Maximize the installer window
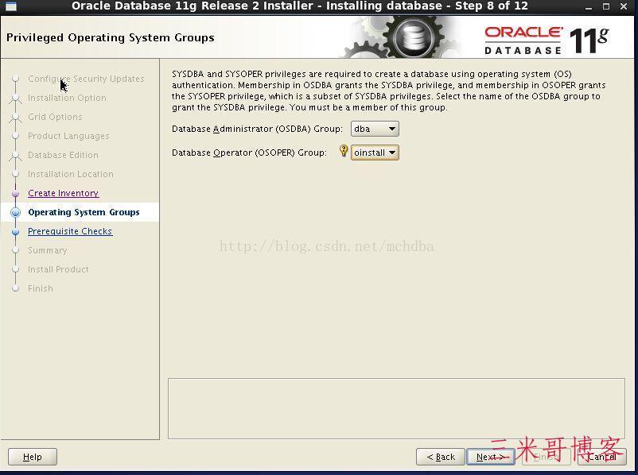This screenshot has width=638, height=475. [606, 6]
